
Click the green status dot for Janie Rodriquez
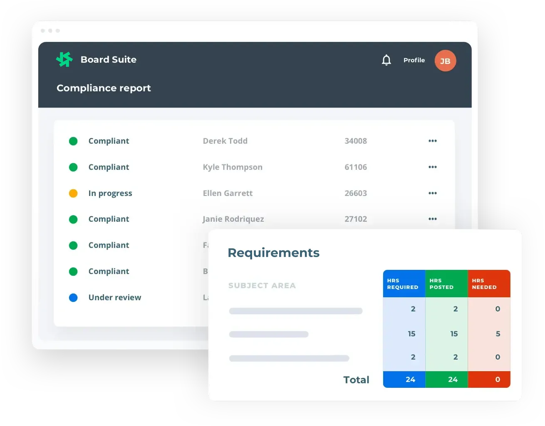(x=73, y=219)
